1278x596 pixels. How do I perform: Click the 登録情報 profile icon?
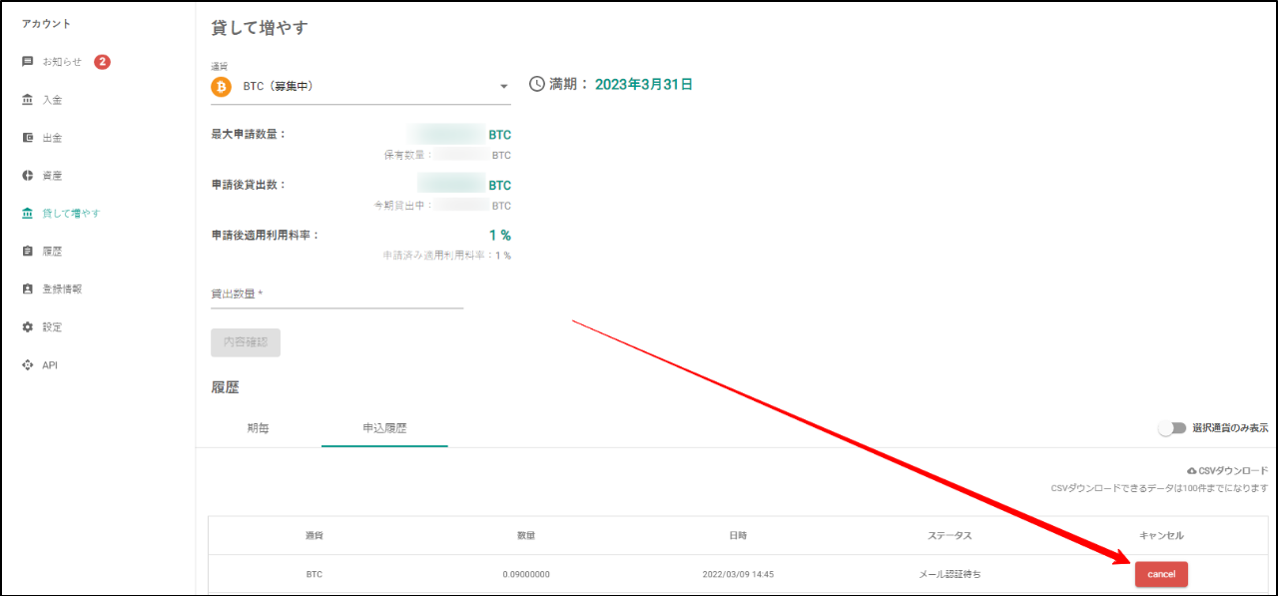(28, 290)
